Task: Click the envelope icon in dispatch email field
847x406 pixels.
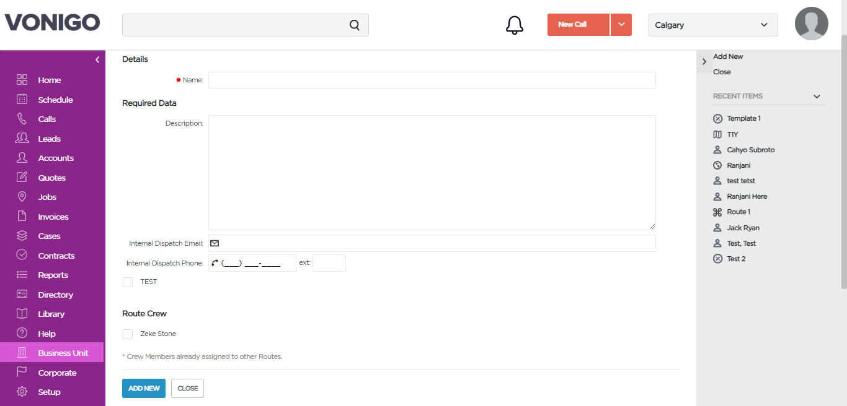Action: (215, 243)
